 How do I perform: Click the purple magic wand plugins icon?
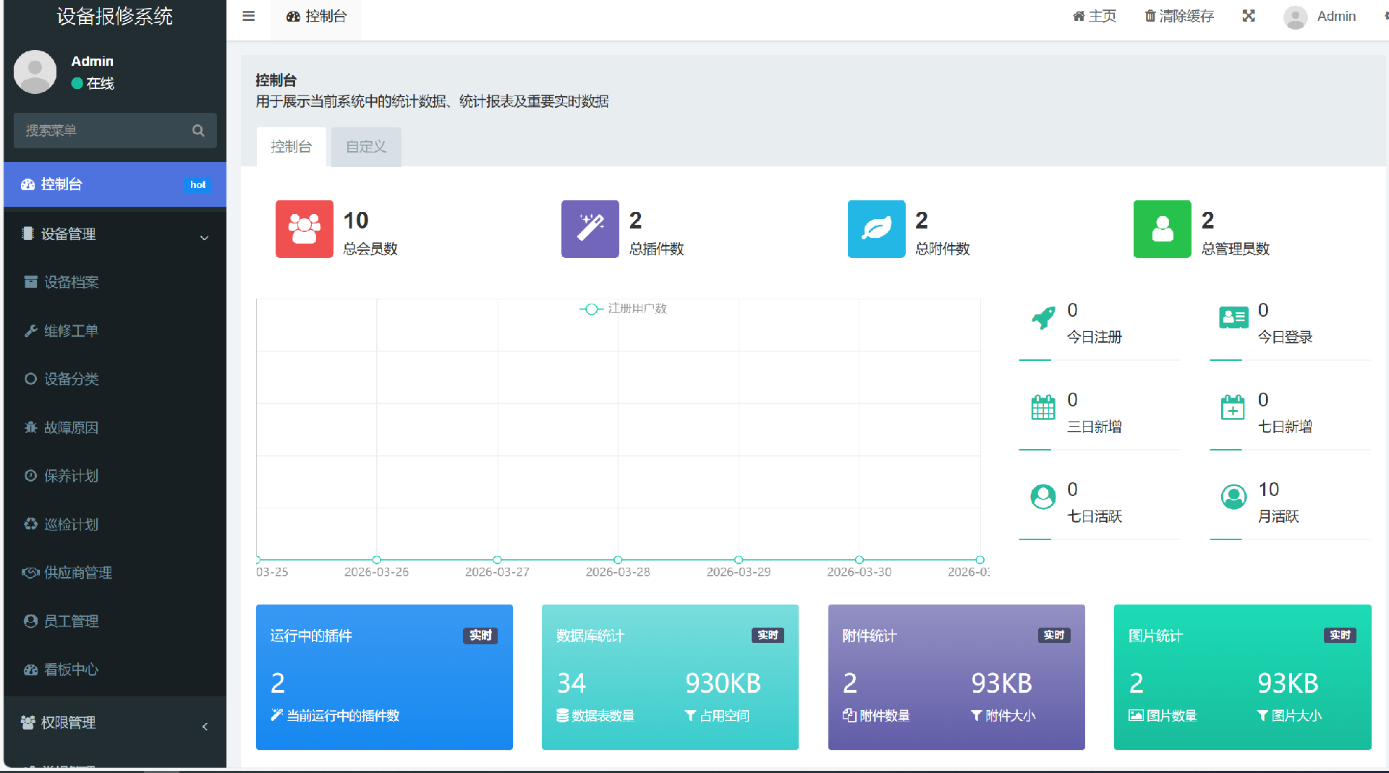click(x=590, y=229)
